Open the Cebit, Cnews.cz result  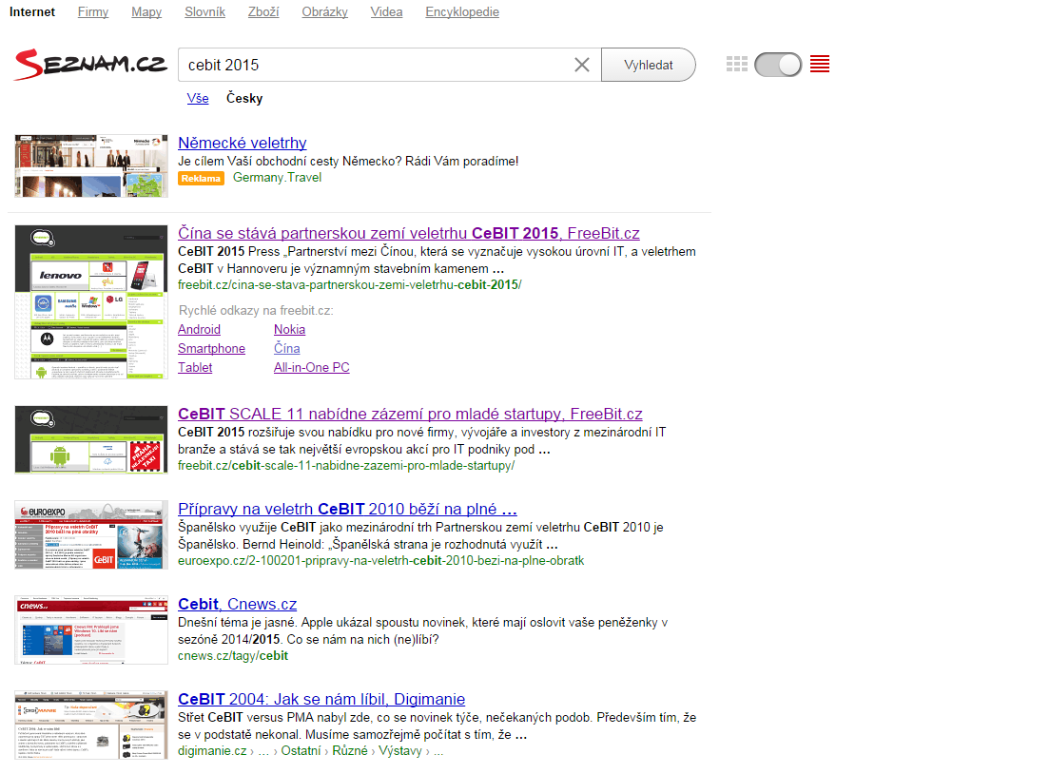coord(237,604)
